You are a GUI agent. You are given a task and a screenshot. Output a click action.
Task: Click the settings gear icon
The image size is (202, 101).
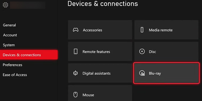[x=5, y=5]
